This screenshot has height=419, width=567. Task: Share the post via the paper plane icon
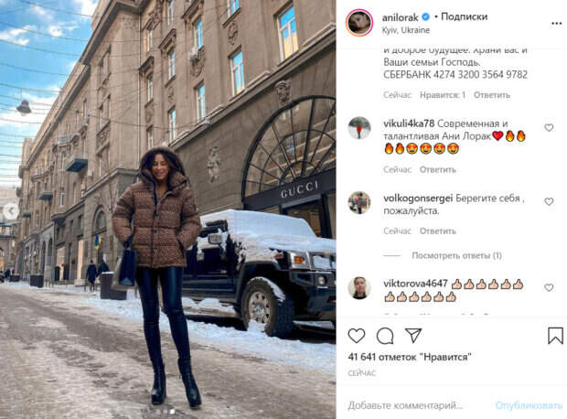[413, 335]
